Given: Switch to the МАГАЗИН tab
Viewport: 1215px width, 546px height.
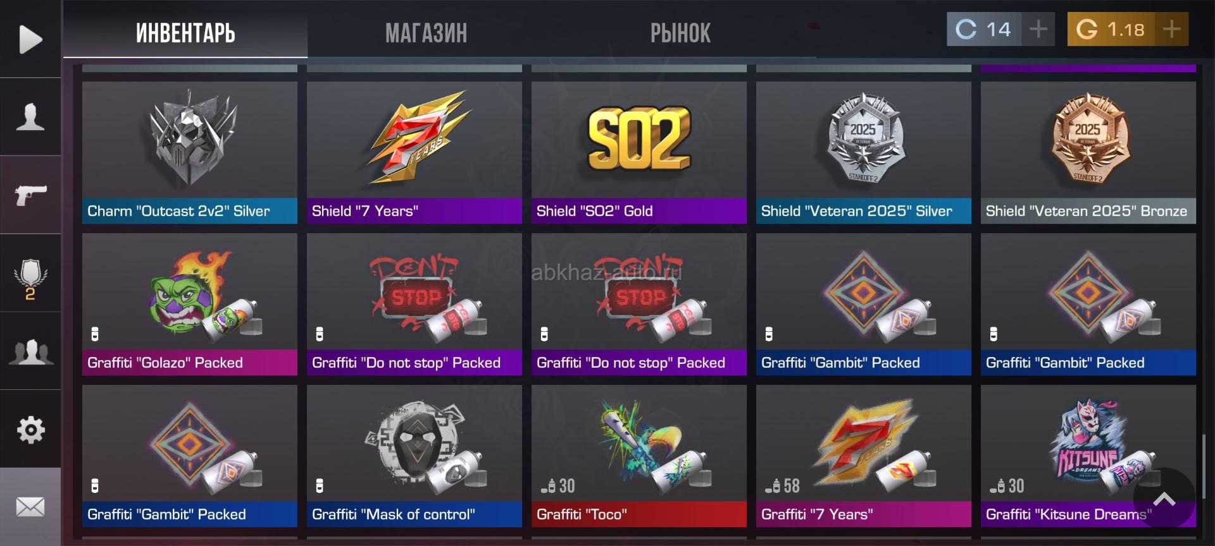Looking at the screenshot, I should click(426, 33).
